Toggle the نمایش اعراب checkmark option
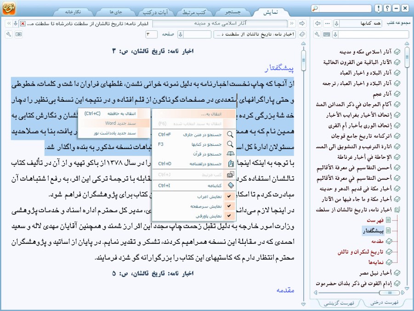Screen dimensions: 414x311 pyautogui.click(x=229, y=196)
